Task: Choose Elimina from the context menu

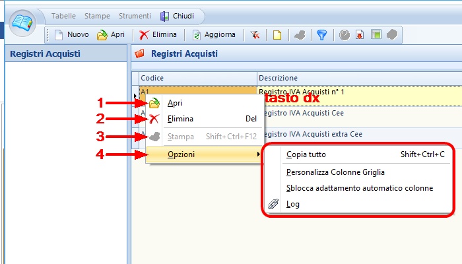Action: point(180,119)
